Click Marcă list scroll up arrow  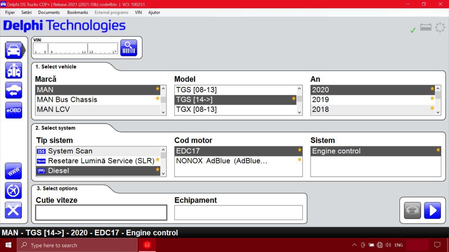click(163, 88)
